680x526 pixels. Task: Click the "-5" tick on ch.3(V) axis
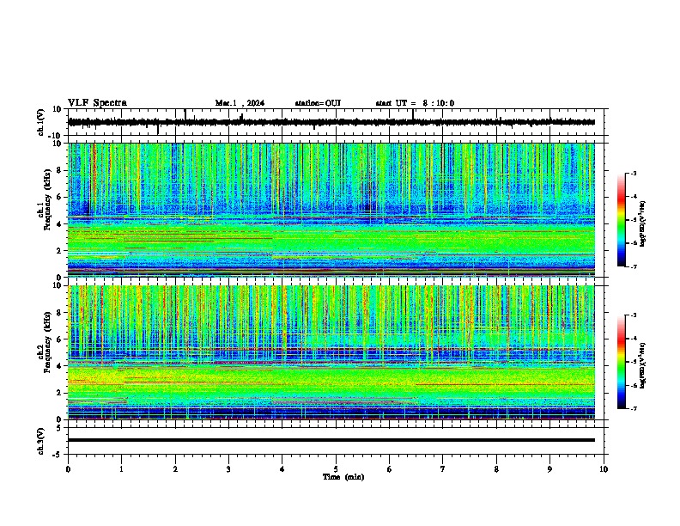pos(58,455)
